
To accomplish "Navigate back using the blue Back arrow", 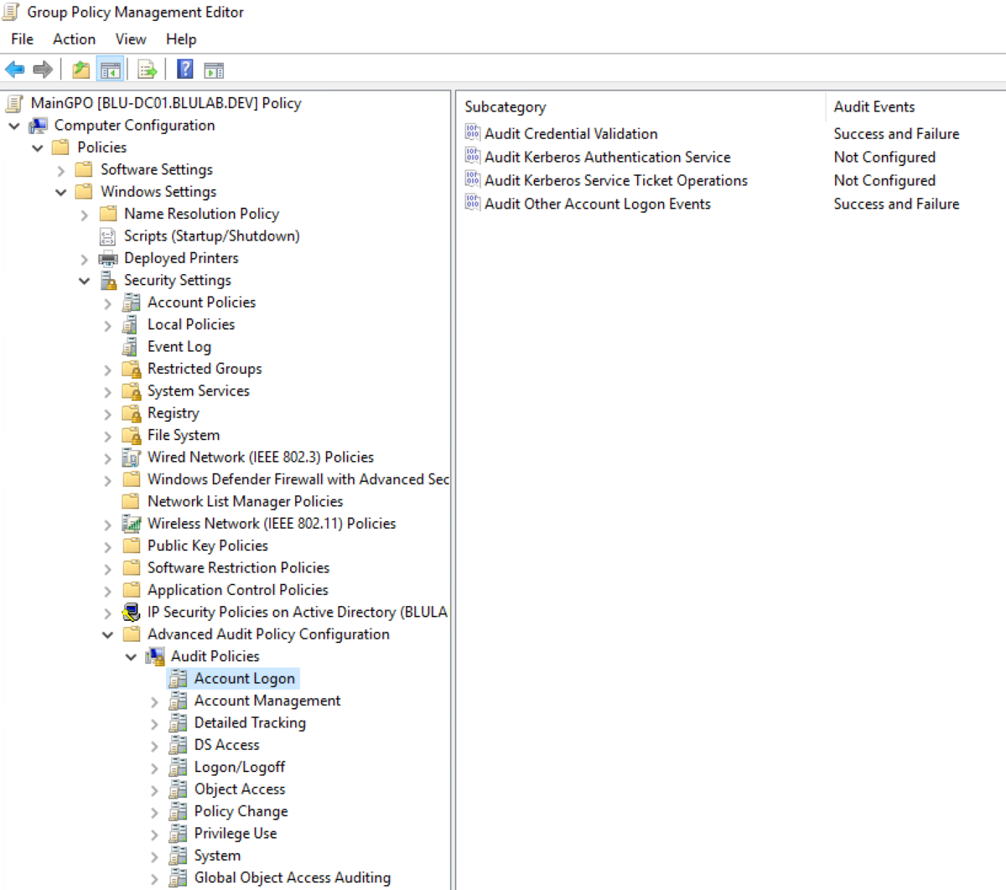I will 15,69.
